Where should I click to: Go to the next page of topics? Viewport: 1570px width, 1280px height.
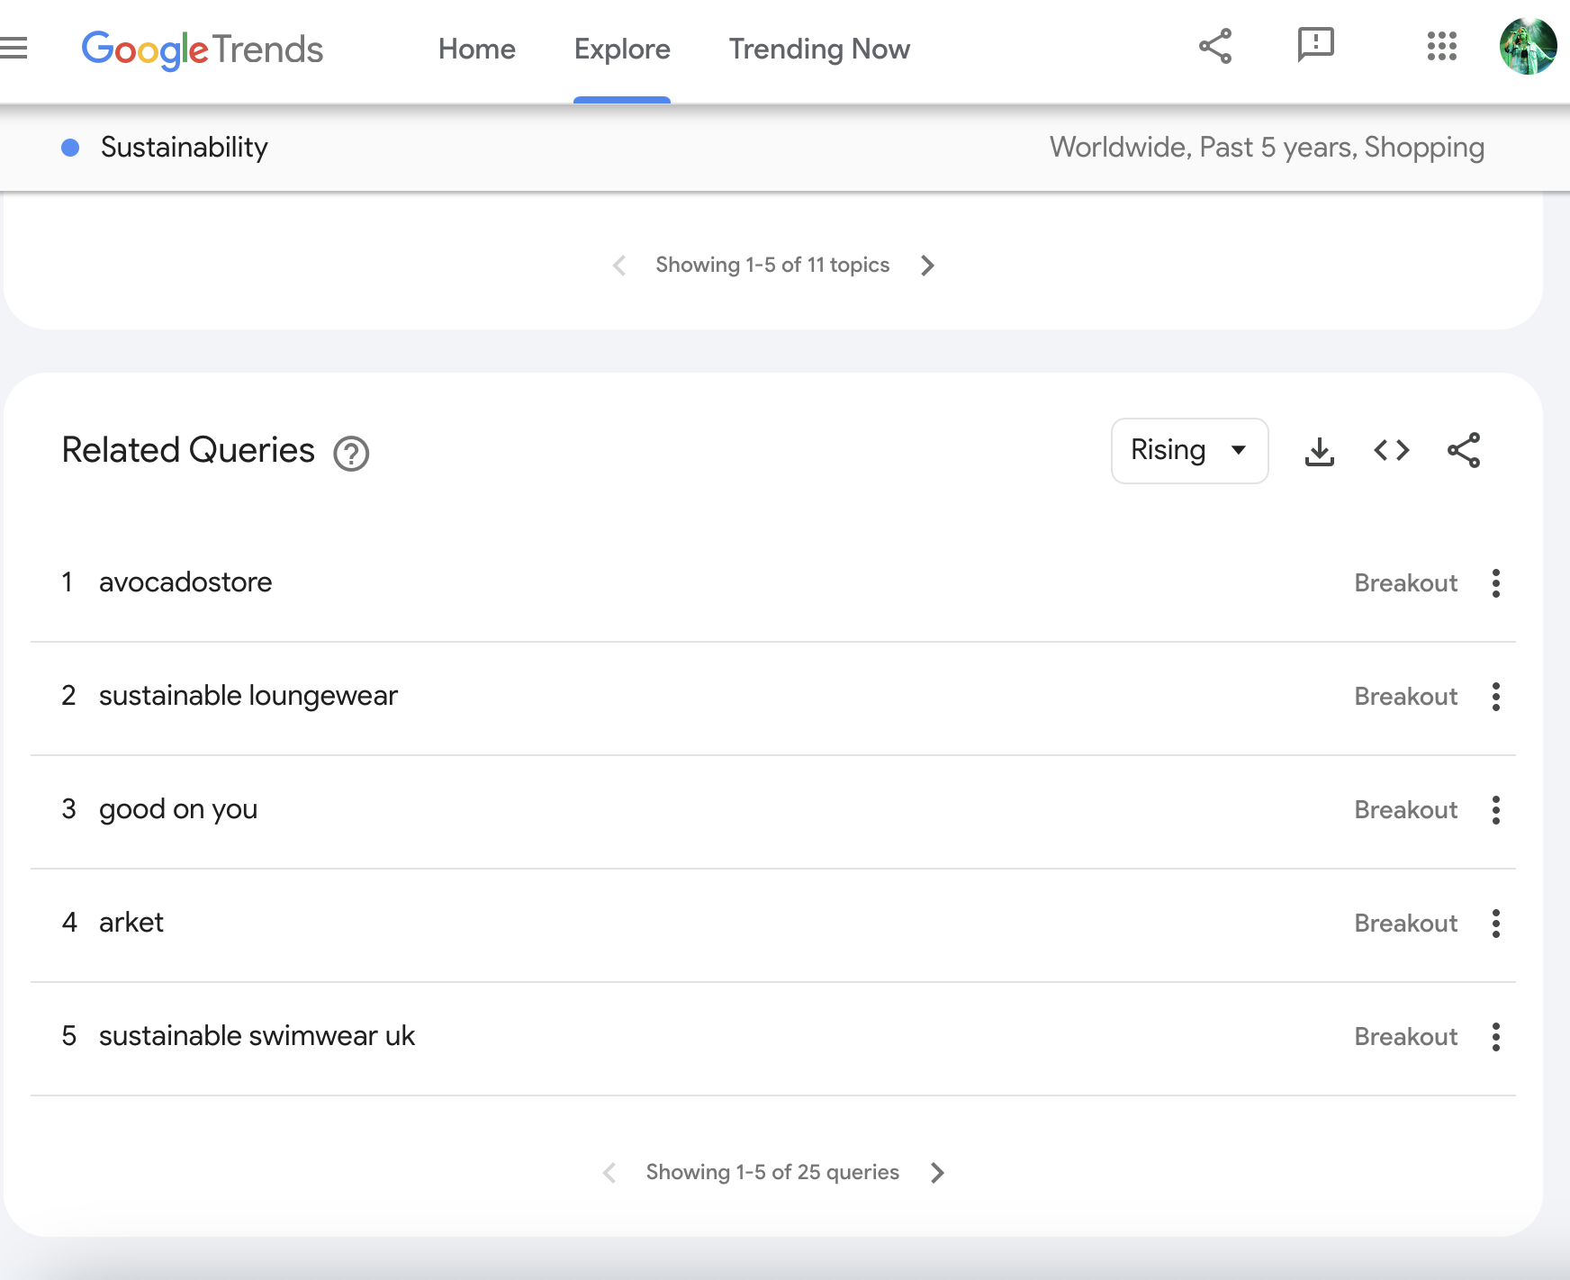click(928, 266)
